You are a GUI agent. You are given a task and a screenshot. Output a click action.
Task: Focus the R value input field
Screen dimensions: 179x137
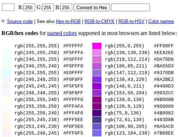[x=29, y=7]
